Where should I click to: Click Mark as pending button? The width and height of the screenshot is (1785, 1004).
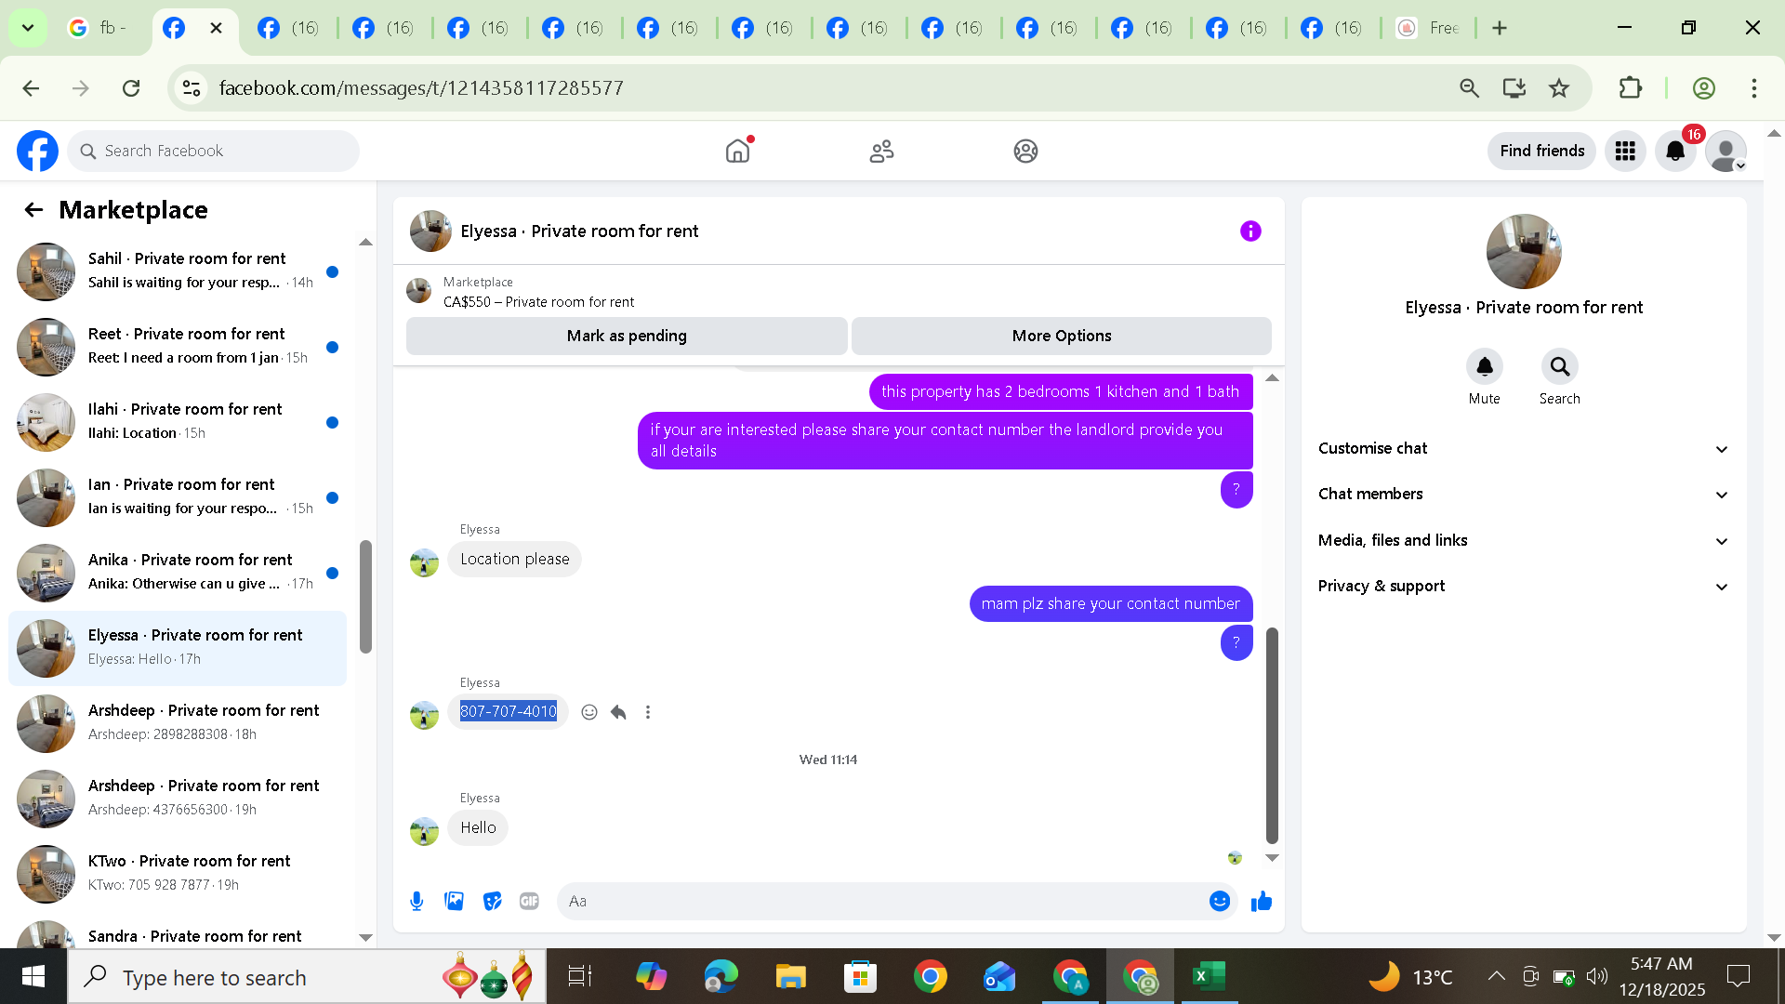tap(627, 336)
